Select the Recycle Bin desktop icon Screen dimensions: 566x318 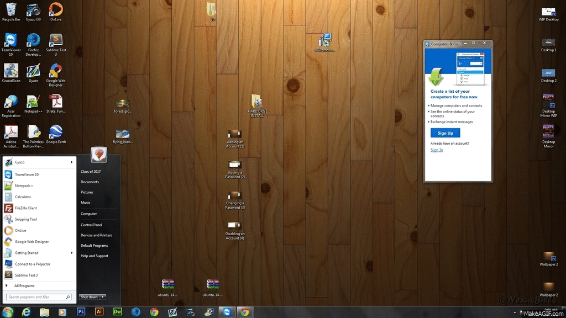[11, 10]
